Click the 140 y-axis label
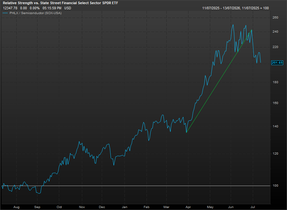Image resolution: width=287 pixels, height=210 pixels. [x=275, y=126]
